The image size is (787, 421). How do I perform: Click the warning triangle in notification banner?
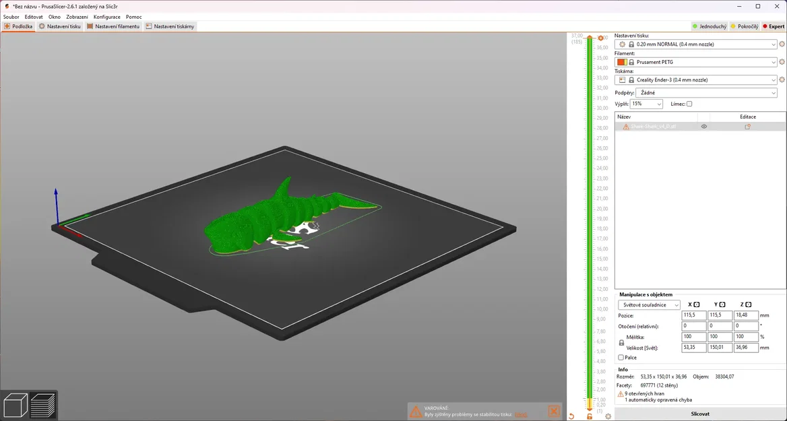pos(416,412)
